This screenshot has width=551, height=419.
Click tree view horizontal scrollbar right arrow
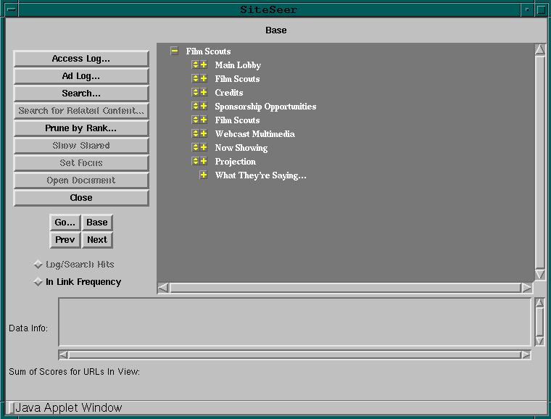[526, 288]
